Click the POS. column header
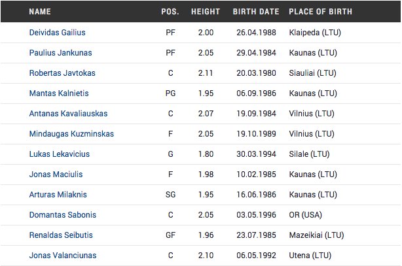 coord(170,12)
